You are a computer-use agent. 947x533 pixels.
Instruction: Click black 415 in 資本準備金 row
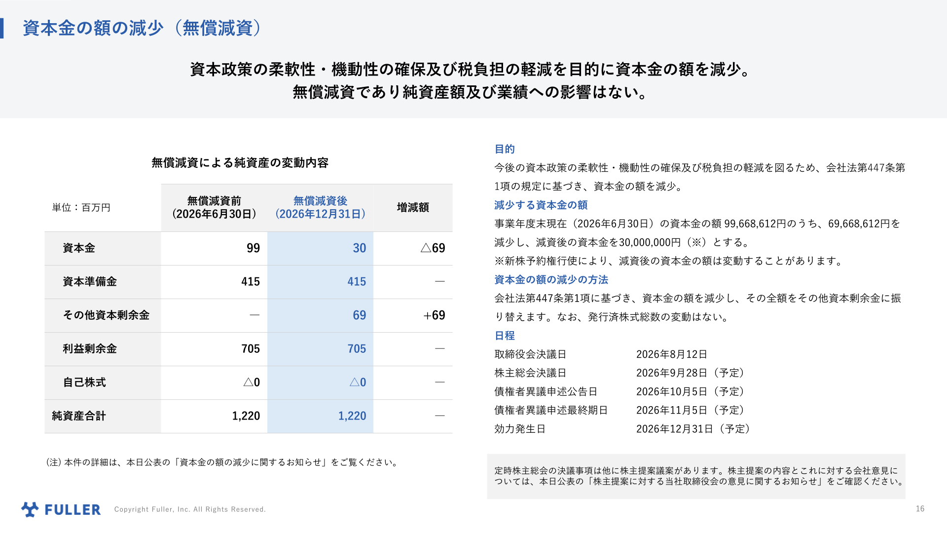(x=251, y=282)
